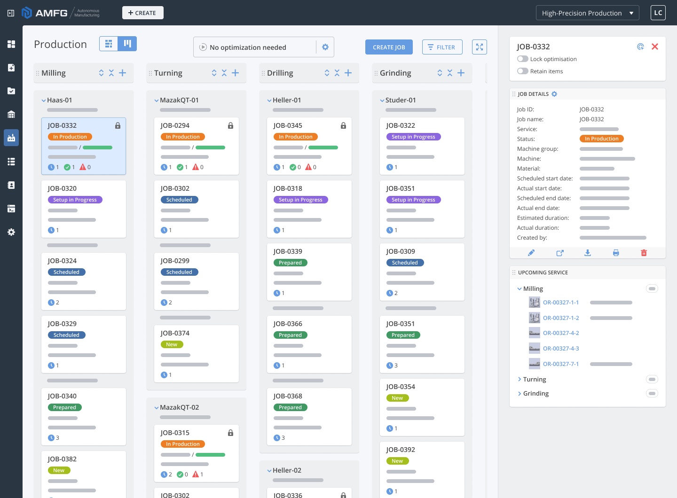Image resolution: width=677 pixels, height=498 pixels.
Task: Collapse the MazakQT-02 machine group
Action: click(157, 408)
